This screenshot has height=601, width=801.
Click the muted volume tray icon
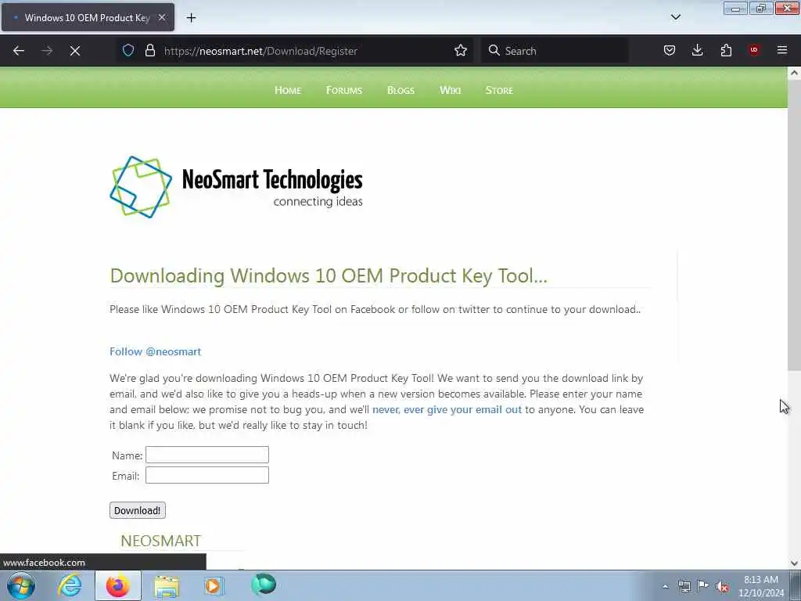pyautogui.click(x=722, y=586)
